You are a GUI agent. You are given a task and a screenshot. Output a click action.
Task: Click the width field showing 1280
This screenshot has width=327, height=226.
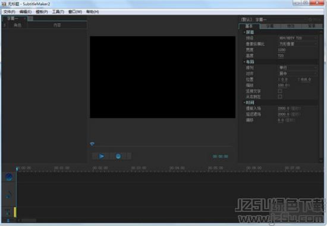click(x=282, y=50)
